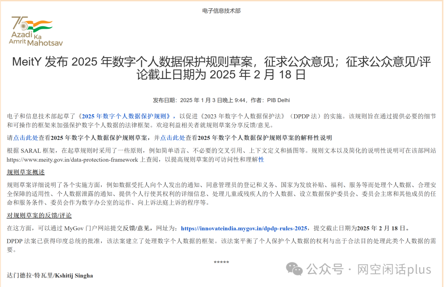Click the main headline about MeitY draft rules
This screenshot has width=445, height=287.
tap(221, 68)
